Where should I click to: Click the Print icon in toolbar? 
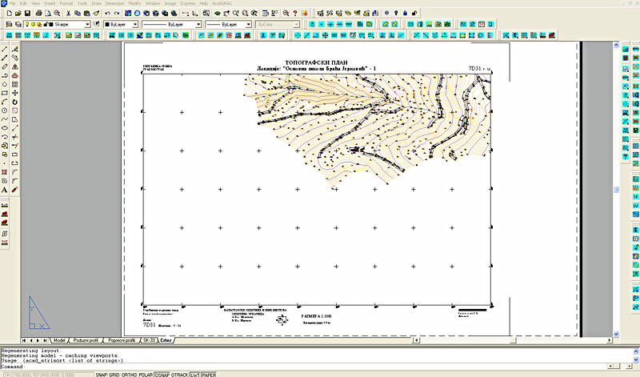(39, 14)
